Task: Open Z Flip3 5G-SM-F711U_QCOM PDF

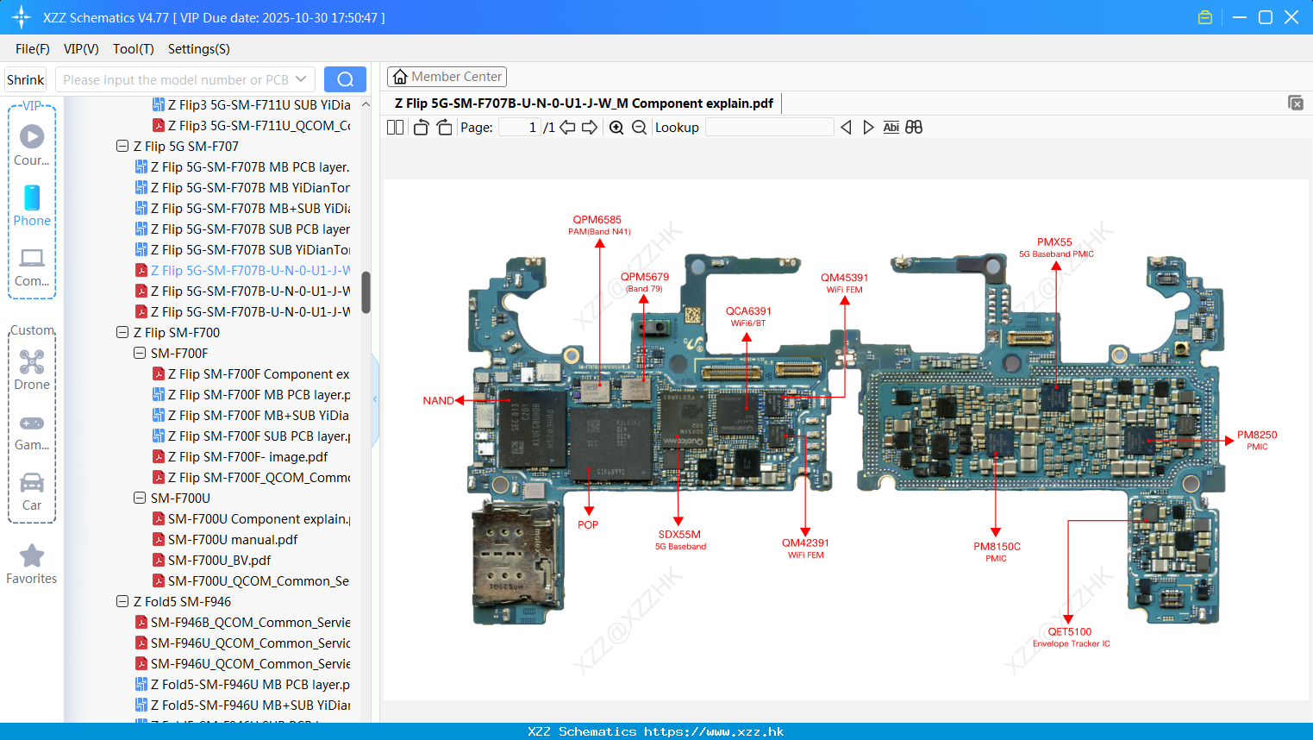Action: (251, 125)
